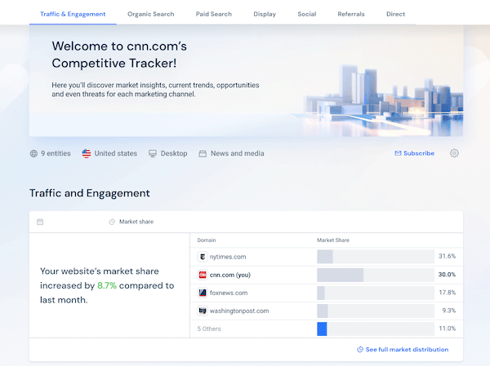Click the 11.0% value
This screenshot has height=366, width=490.
448,329
